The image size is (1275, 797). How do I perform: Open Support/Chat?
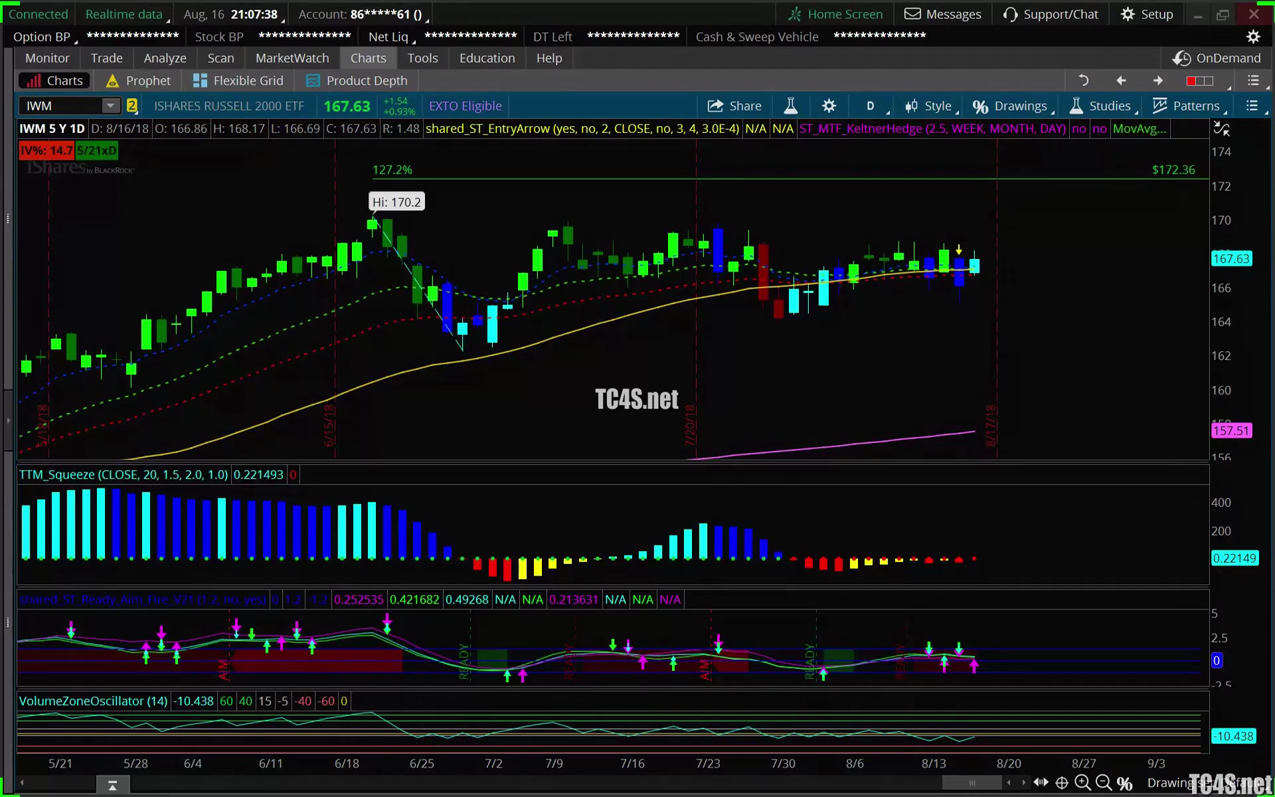pyautogui.click(x=1051, y=14)
